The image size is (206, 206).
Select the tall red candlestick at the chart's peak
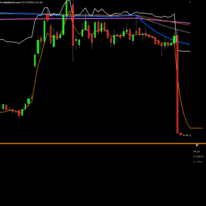click(x=73, y=25)
